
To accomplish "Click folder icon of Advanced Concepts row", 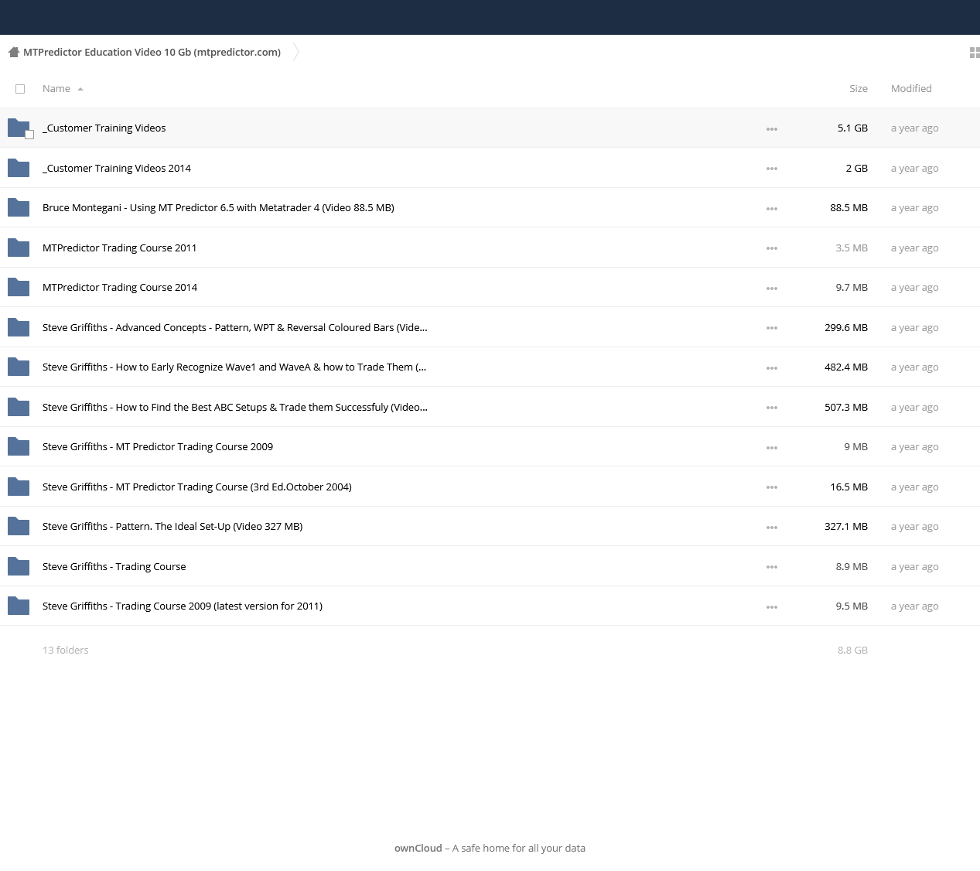I will point(19,327).
